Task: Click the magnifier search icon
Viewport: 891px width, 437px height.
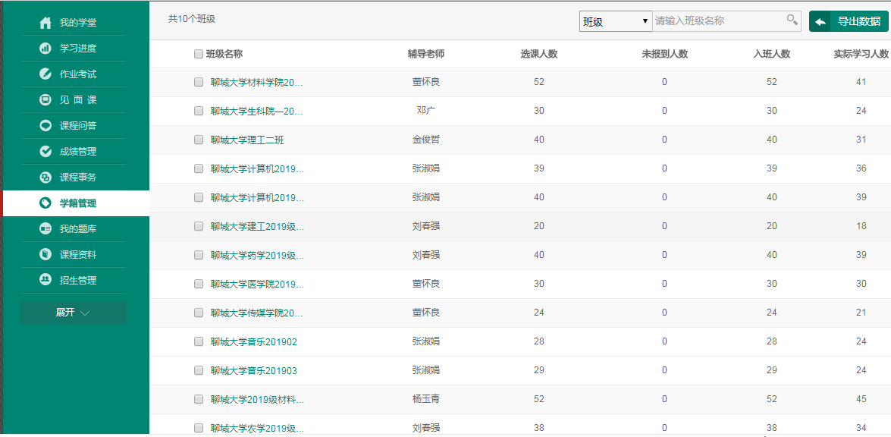Action: pyautogui.click(x=792, y=20)
